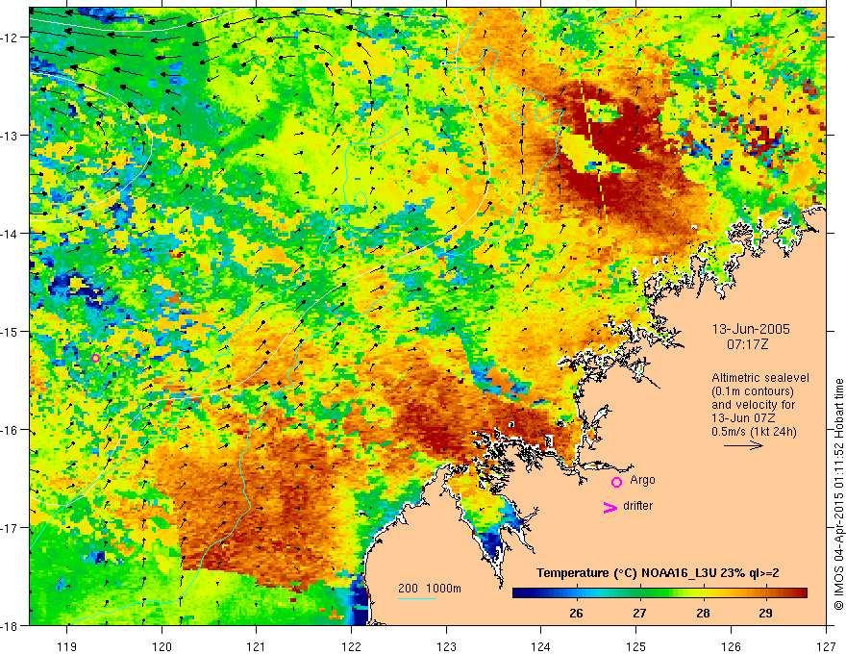The width and height of the screenshot is (846, 654).
Task: Click the longitude axis label 121
Action: (x=257, y=646)
